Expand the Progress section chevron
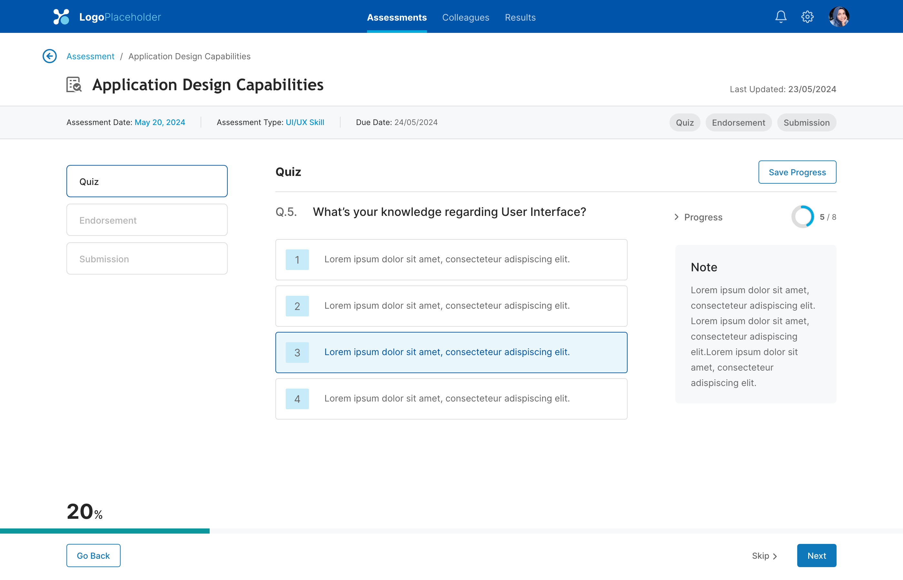903x580 pixels. tap(677, 217)
